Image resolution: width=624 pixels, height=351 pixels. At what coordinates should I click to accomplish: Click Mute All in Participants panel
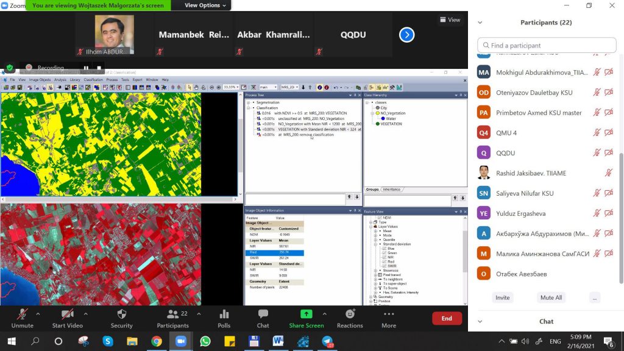click(x=551, y=297)
